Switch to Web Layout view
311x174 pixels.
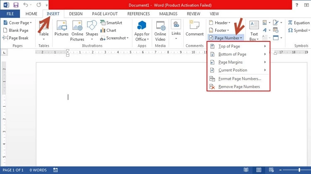[271, 170]
